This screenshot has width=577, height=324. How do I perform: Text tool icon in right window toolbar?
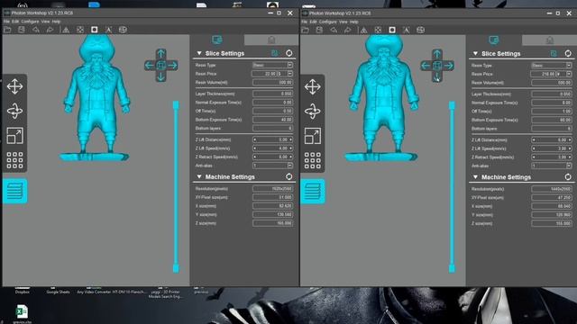pyautogui.click(x=407, y=30)
